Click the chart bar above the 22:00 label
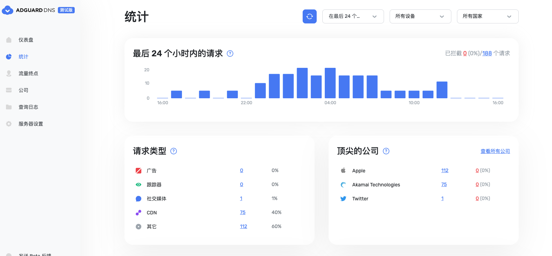This screenshot has width=552, height=256. point(247,98)
